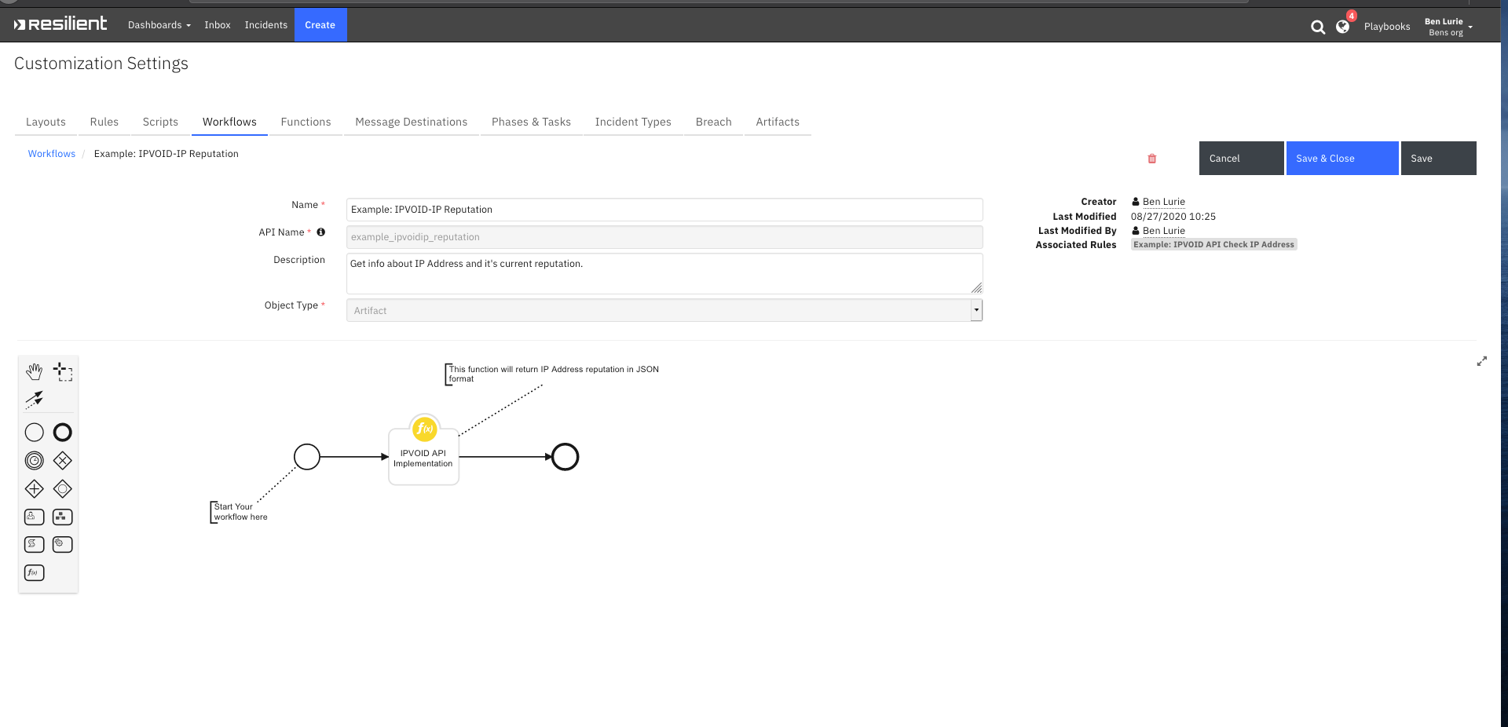
Task: Select the Workflows tab
Action: pyautogui.click(x=229, y=122)
